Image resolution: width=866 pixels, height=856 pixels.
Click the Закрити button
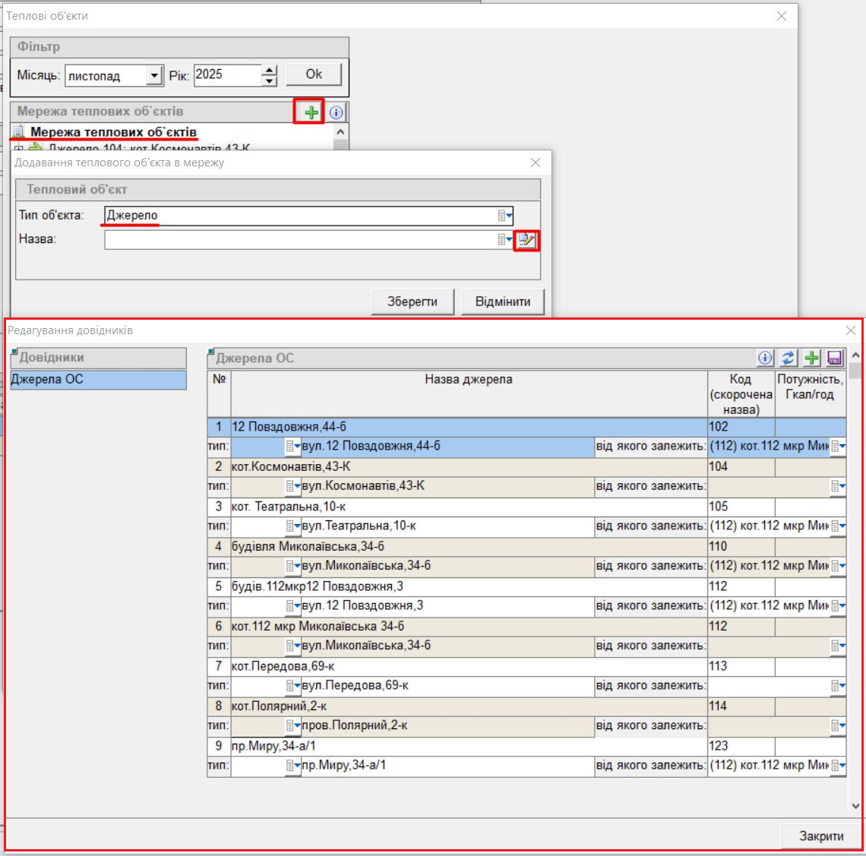[x=820, y=835]
